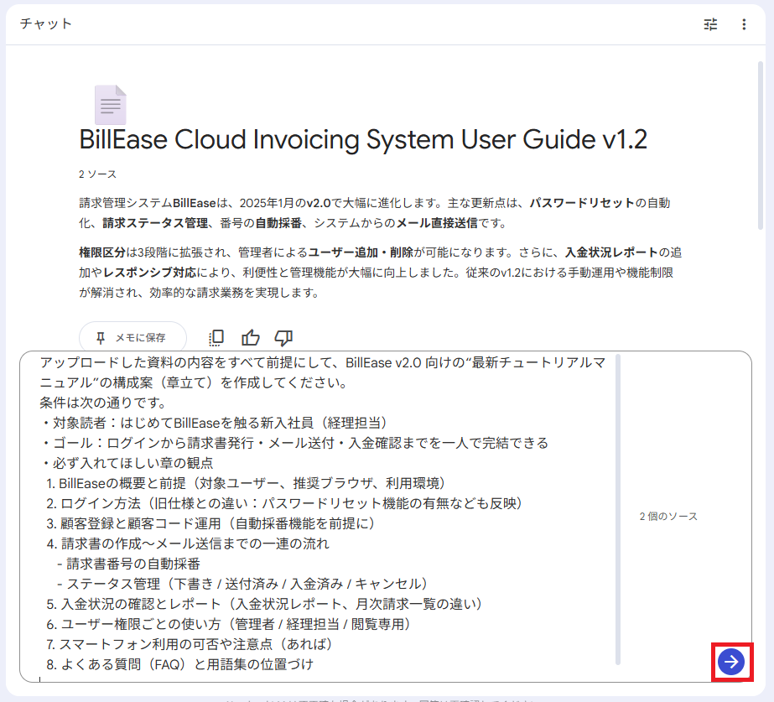
Task: Give thumbs down to the summary
Action: [283, 338]
